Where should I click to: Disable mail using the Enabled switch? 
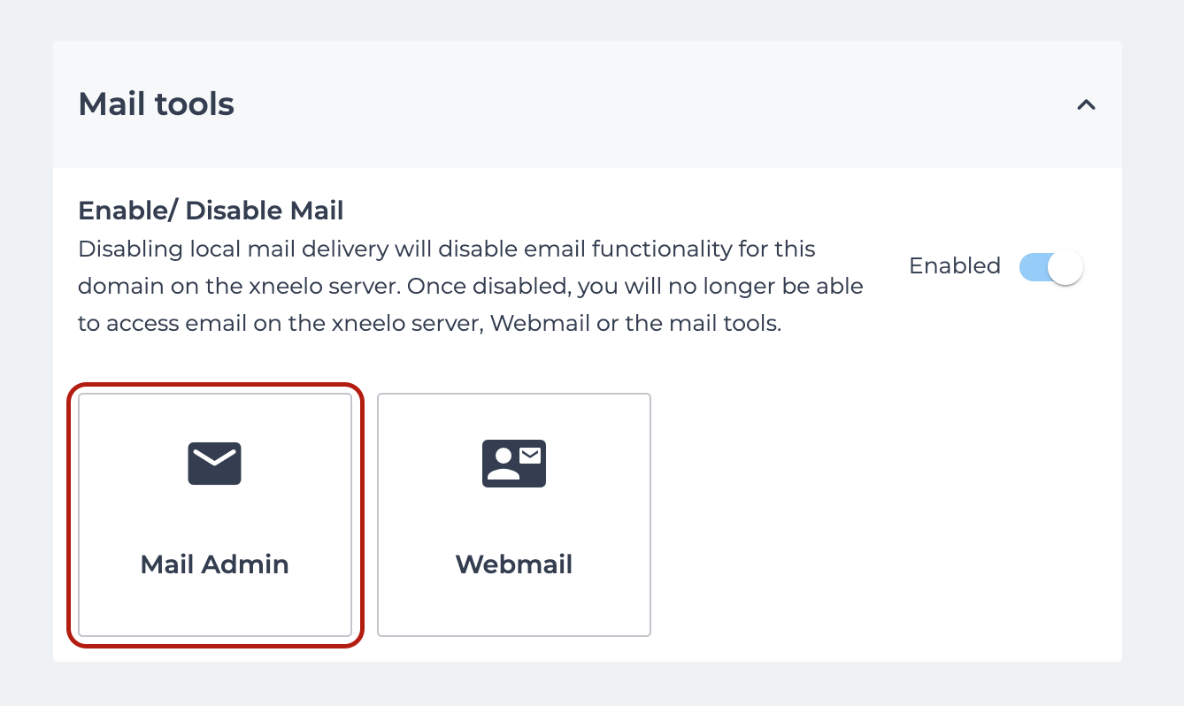click(1050, 266)
